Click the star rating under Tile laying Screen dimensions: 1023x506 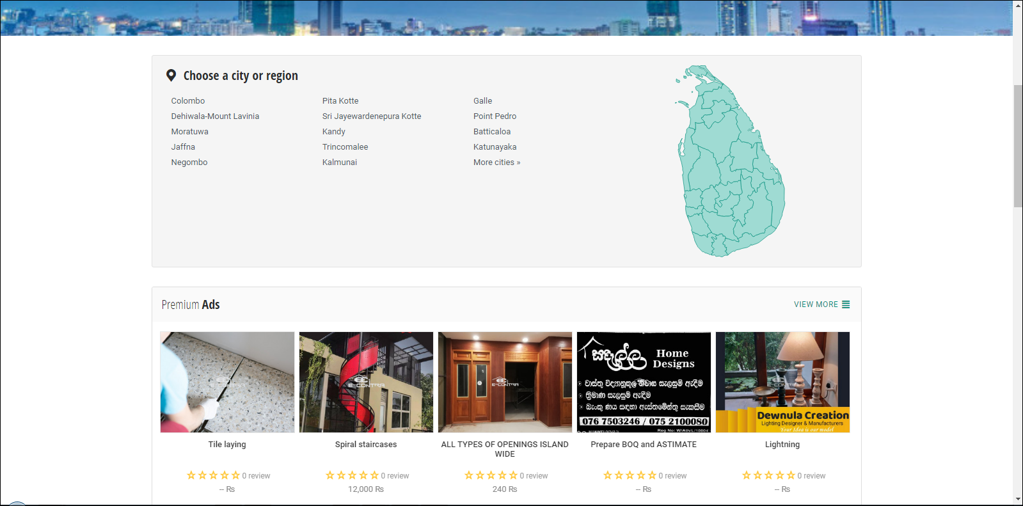[x=213, y=475]
